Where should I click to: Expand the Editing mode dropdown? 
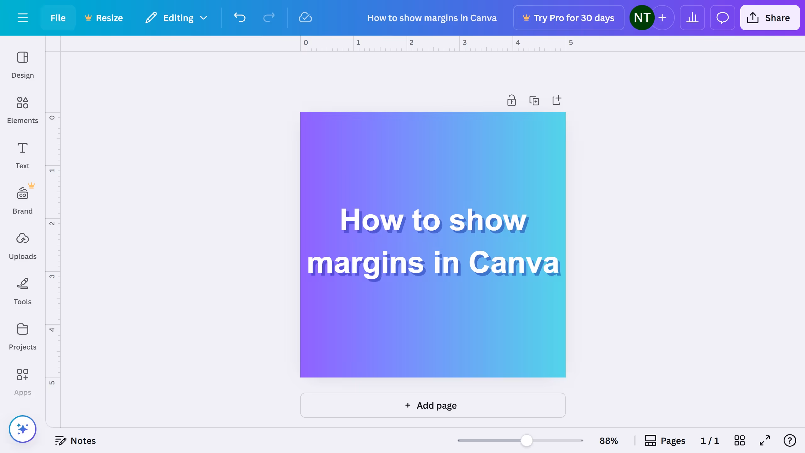pos(176,18)
